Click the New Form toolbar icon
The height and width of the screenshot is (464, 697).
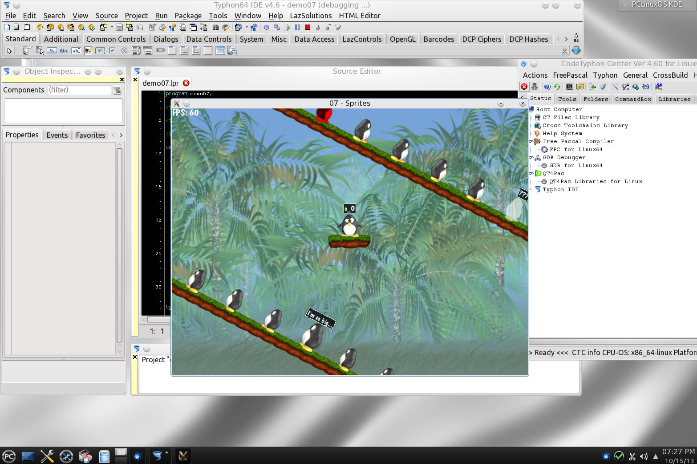click(x=27, y=27)
